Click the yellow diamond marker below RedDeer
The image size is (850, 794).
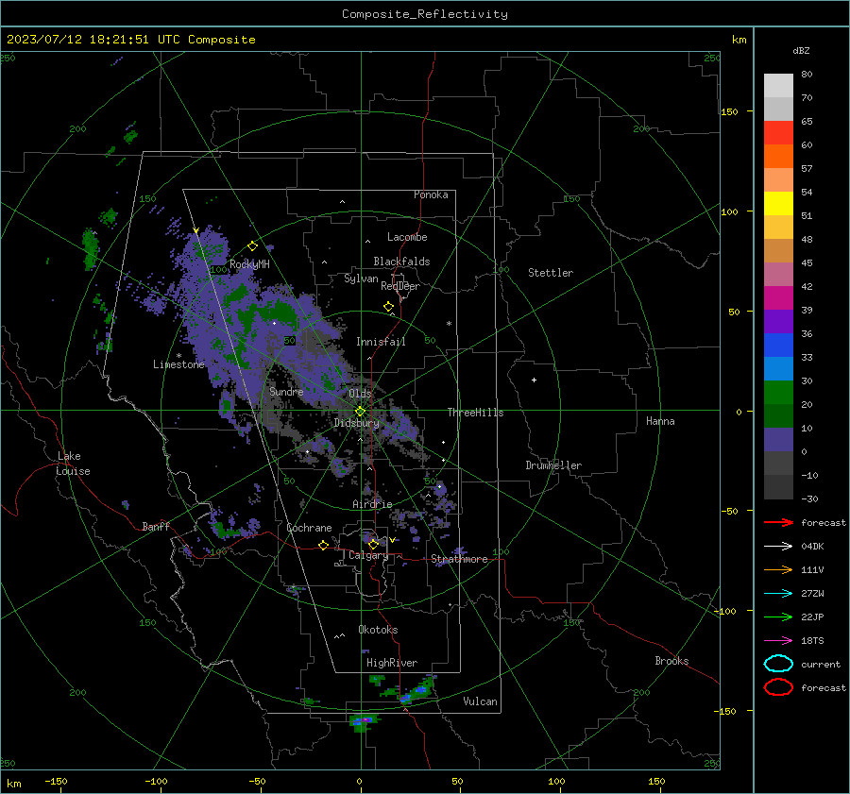coord(388,307)
